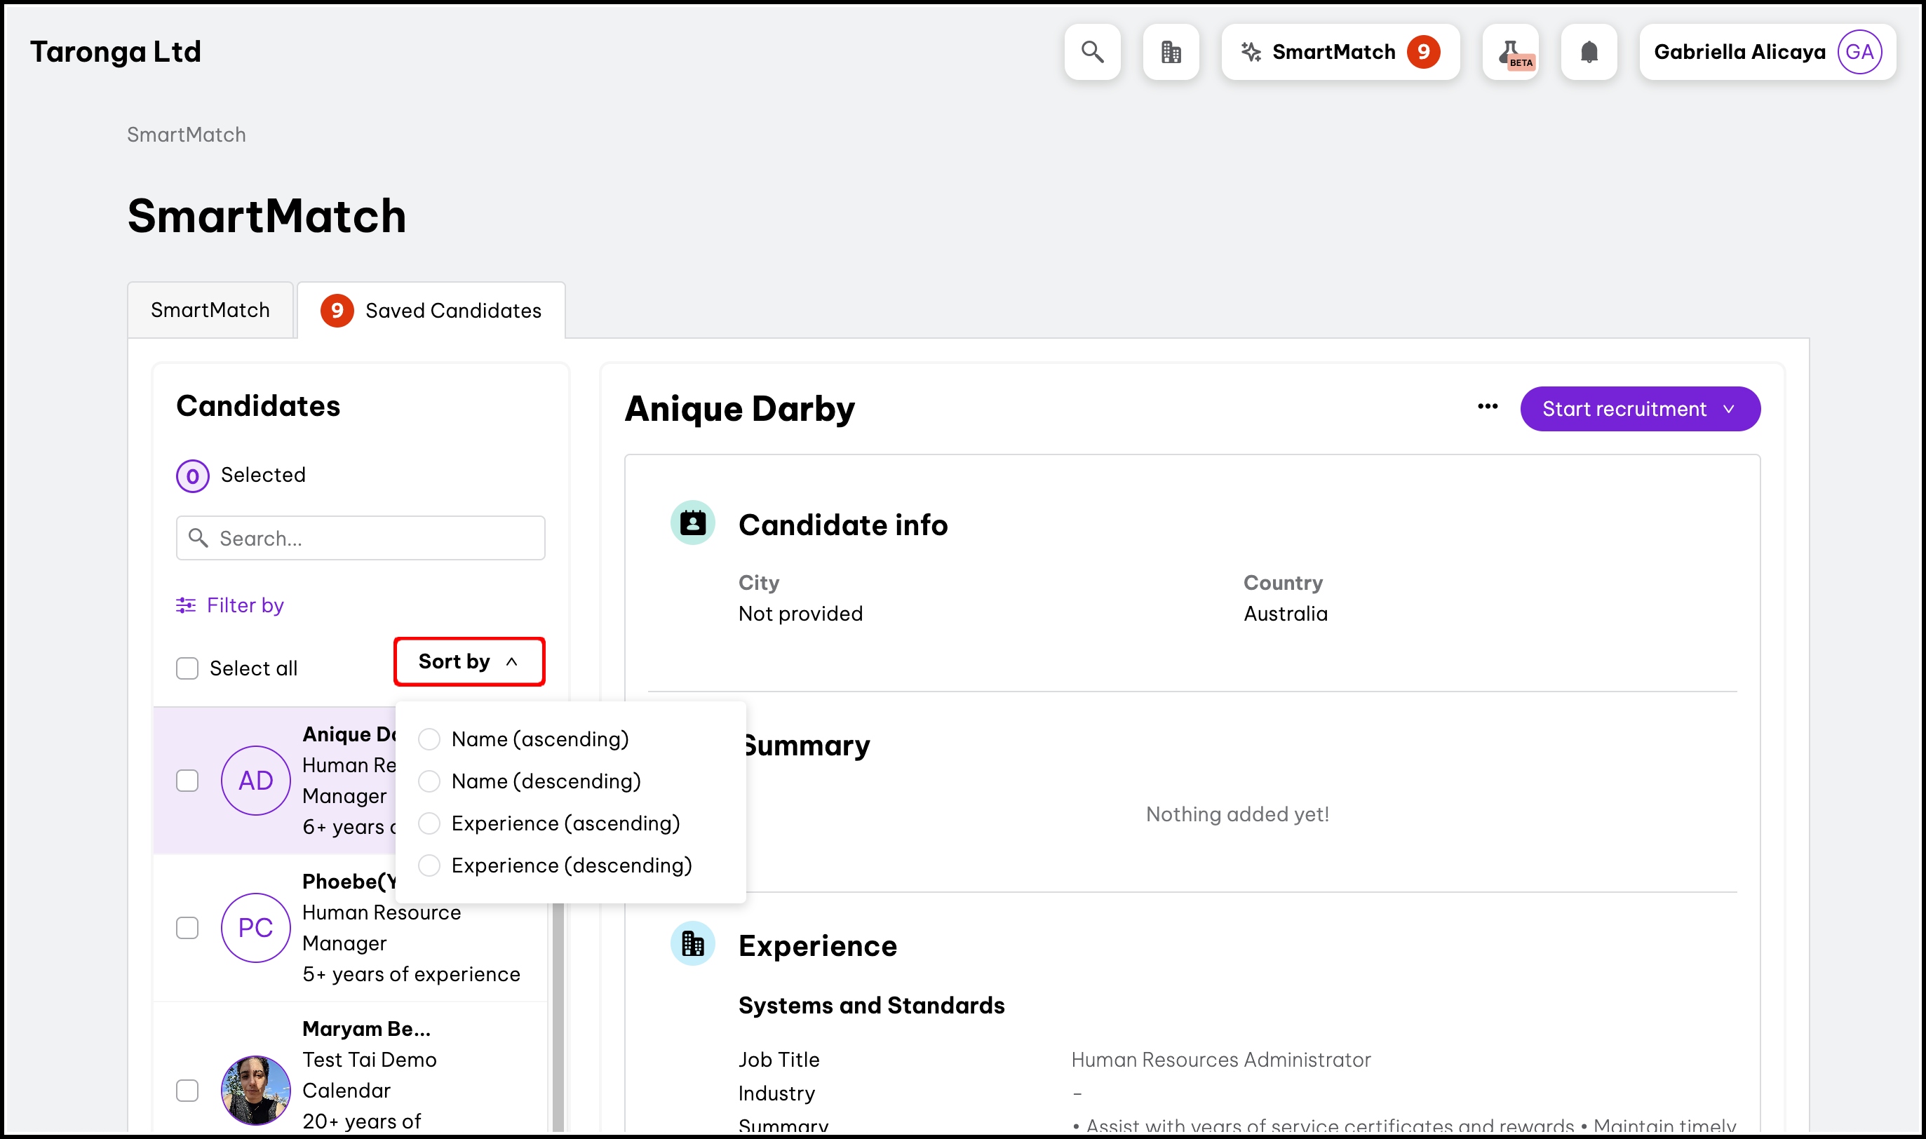Click the Candidate info badge icon
Screen dimensions: 1926x1139
tap(693, 523)
